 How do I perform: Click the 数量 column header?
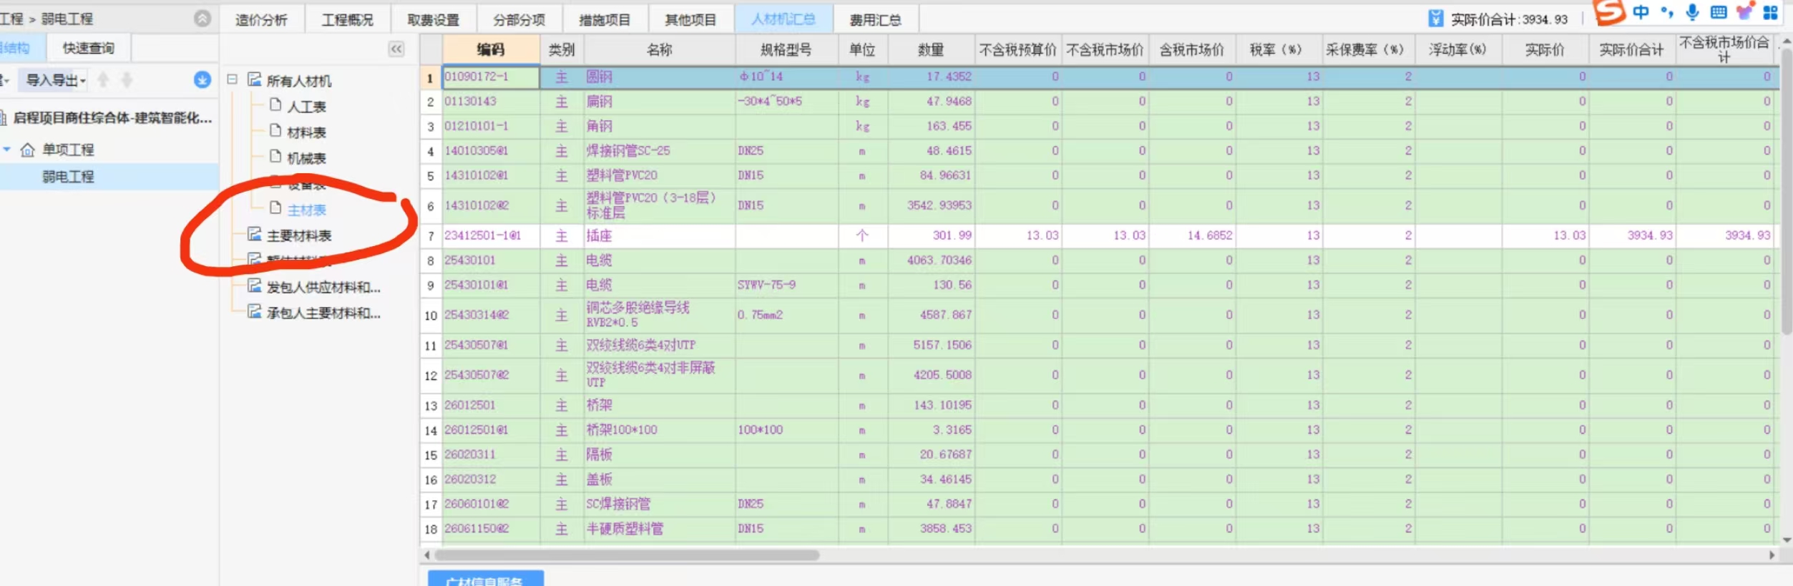click(x=931, y=49)
